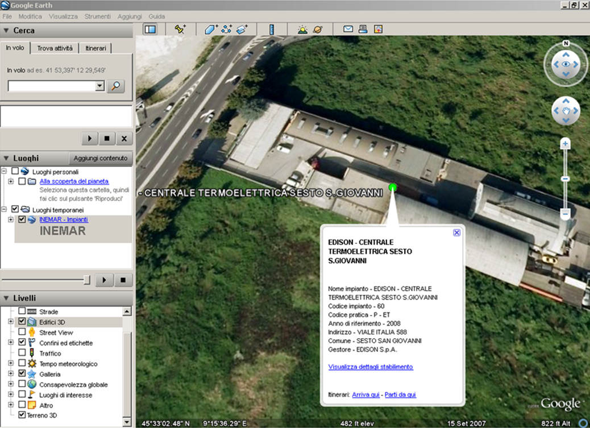Collapse the Luoghi panel
The image size is (590, 428).
click(6, 158)
